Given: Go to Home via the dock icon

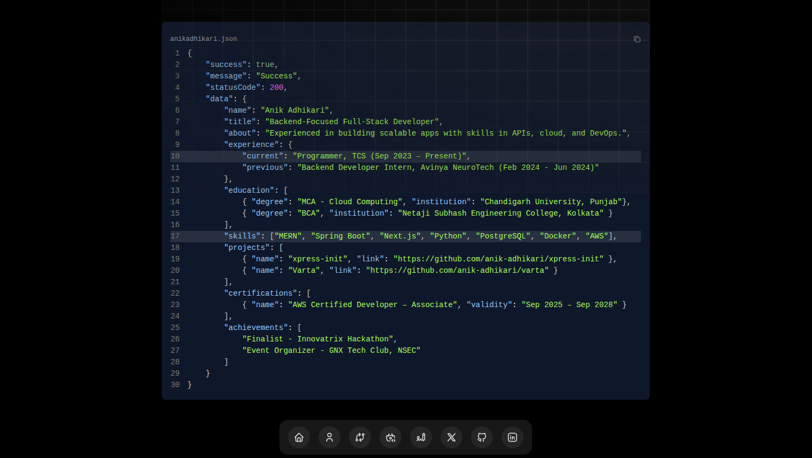Looking at the screenshot, I should tap(299, 437).
